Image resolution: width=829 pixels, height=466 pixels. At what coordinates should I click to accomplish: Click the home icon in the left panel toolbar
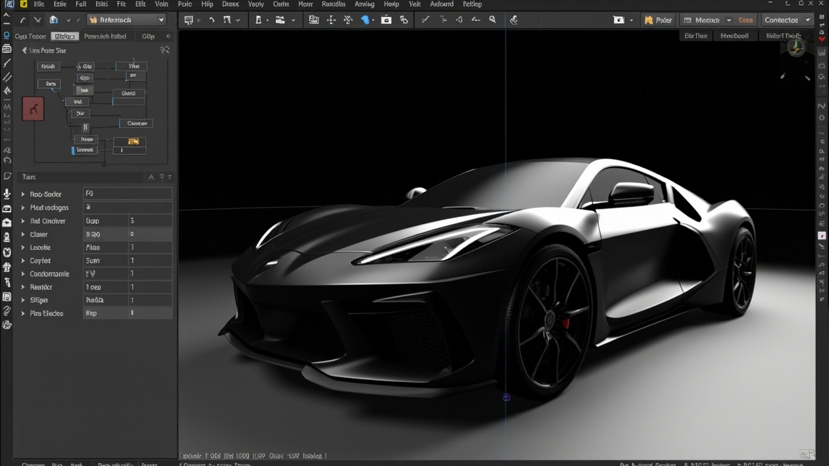(x=54, y=20)
